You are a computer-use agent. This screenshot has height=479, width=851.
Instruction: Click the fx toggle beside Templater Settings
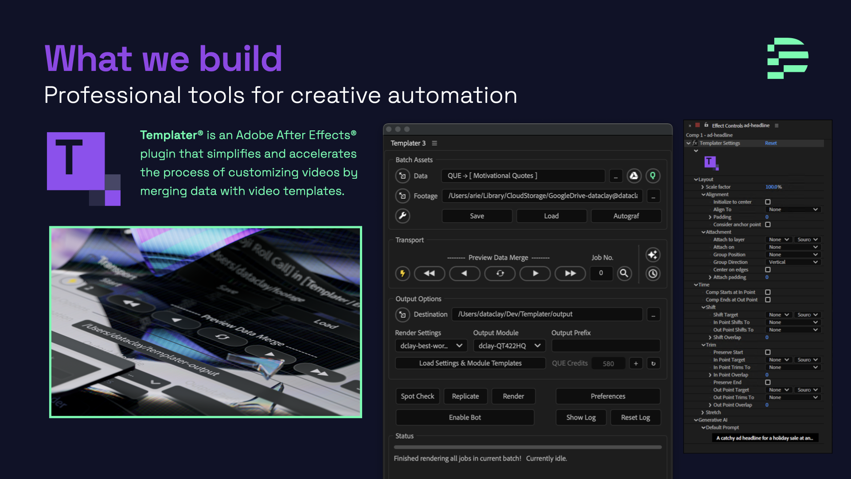coord(695,143)
